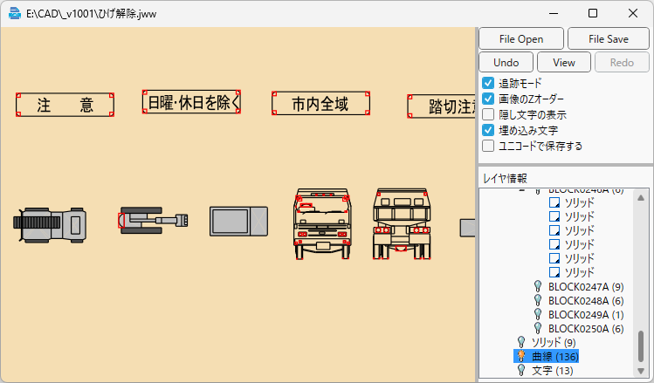The width and height of the screenshot is (654, 383).
Task: Click the lightbulb icon beside ソリッド (9)
Action: [521, 342]
